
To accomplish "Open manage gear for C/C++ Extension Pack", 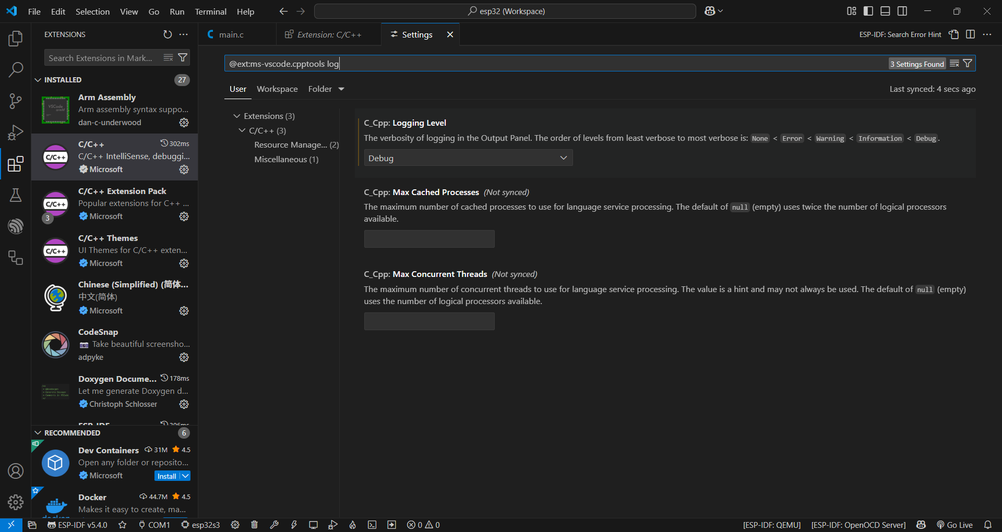I will (184, 216).
